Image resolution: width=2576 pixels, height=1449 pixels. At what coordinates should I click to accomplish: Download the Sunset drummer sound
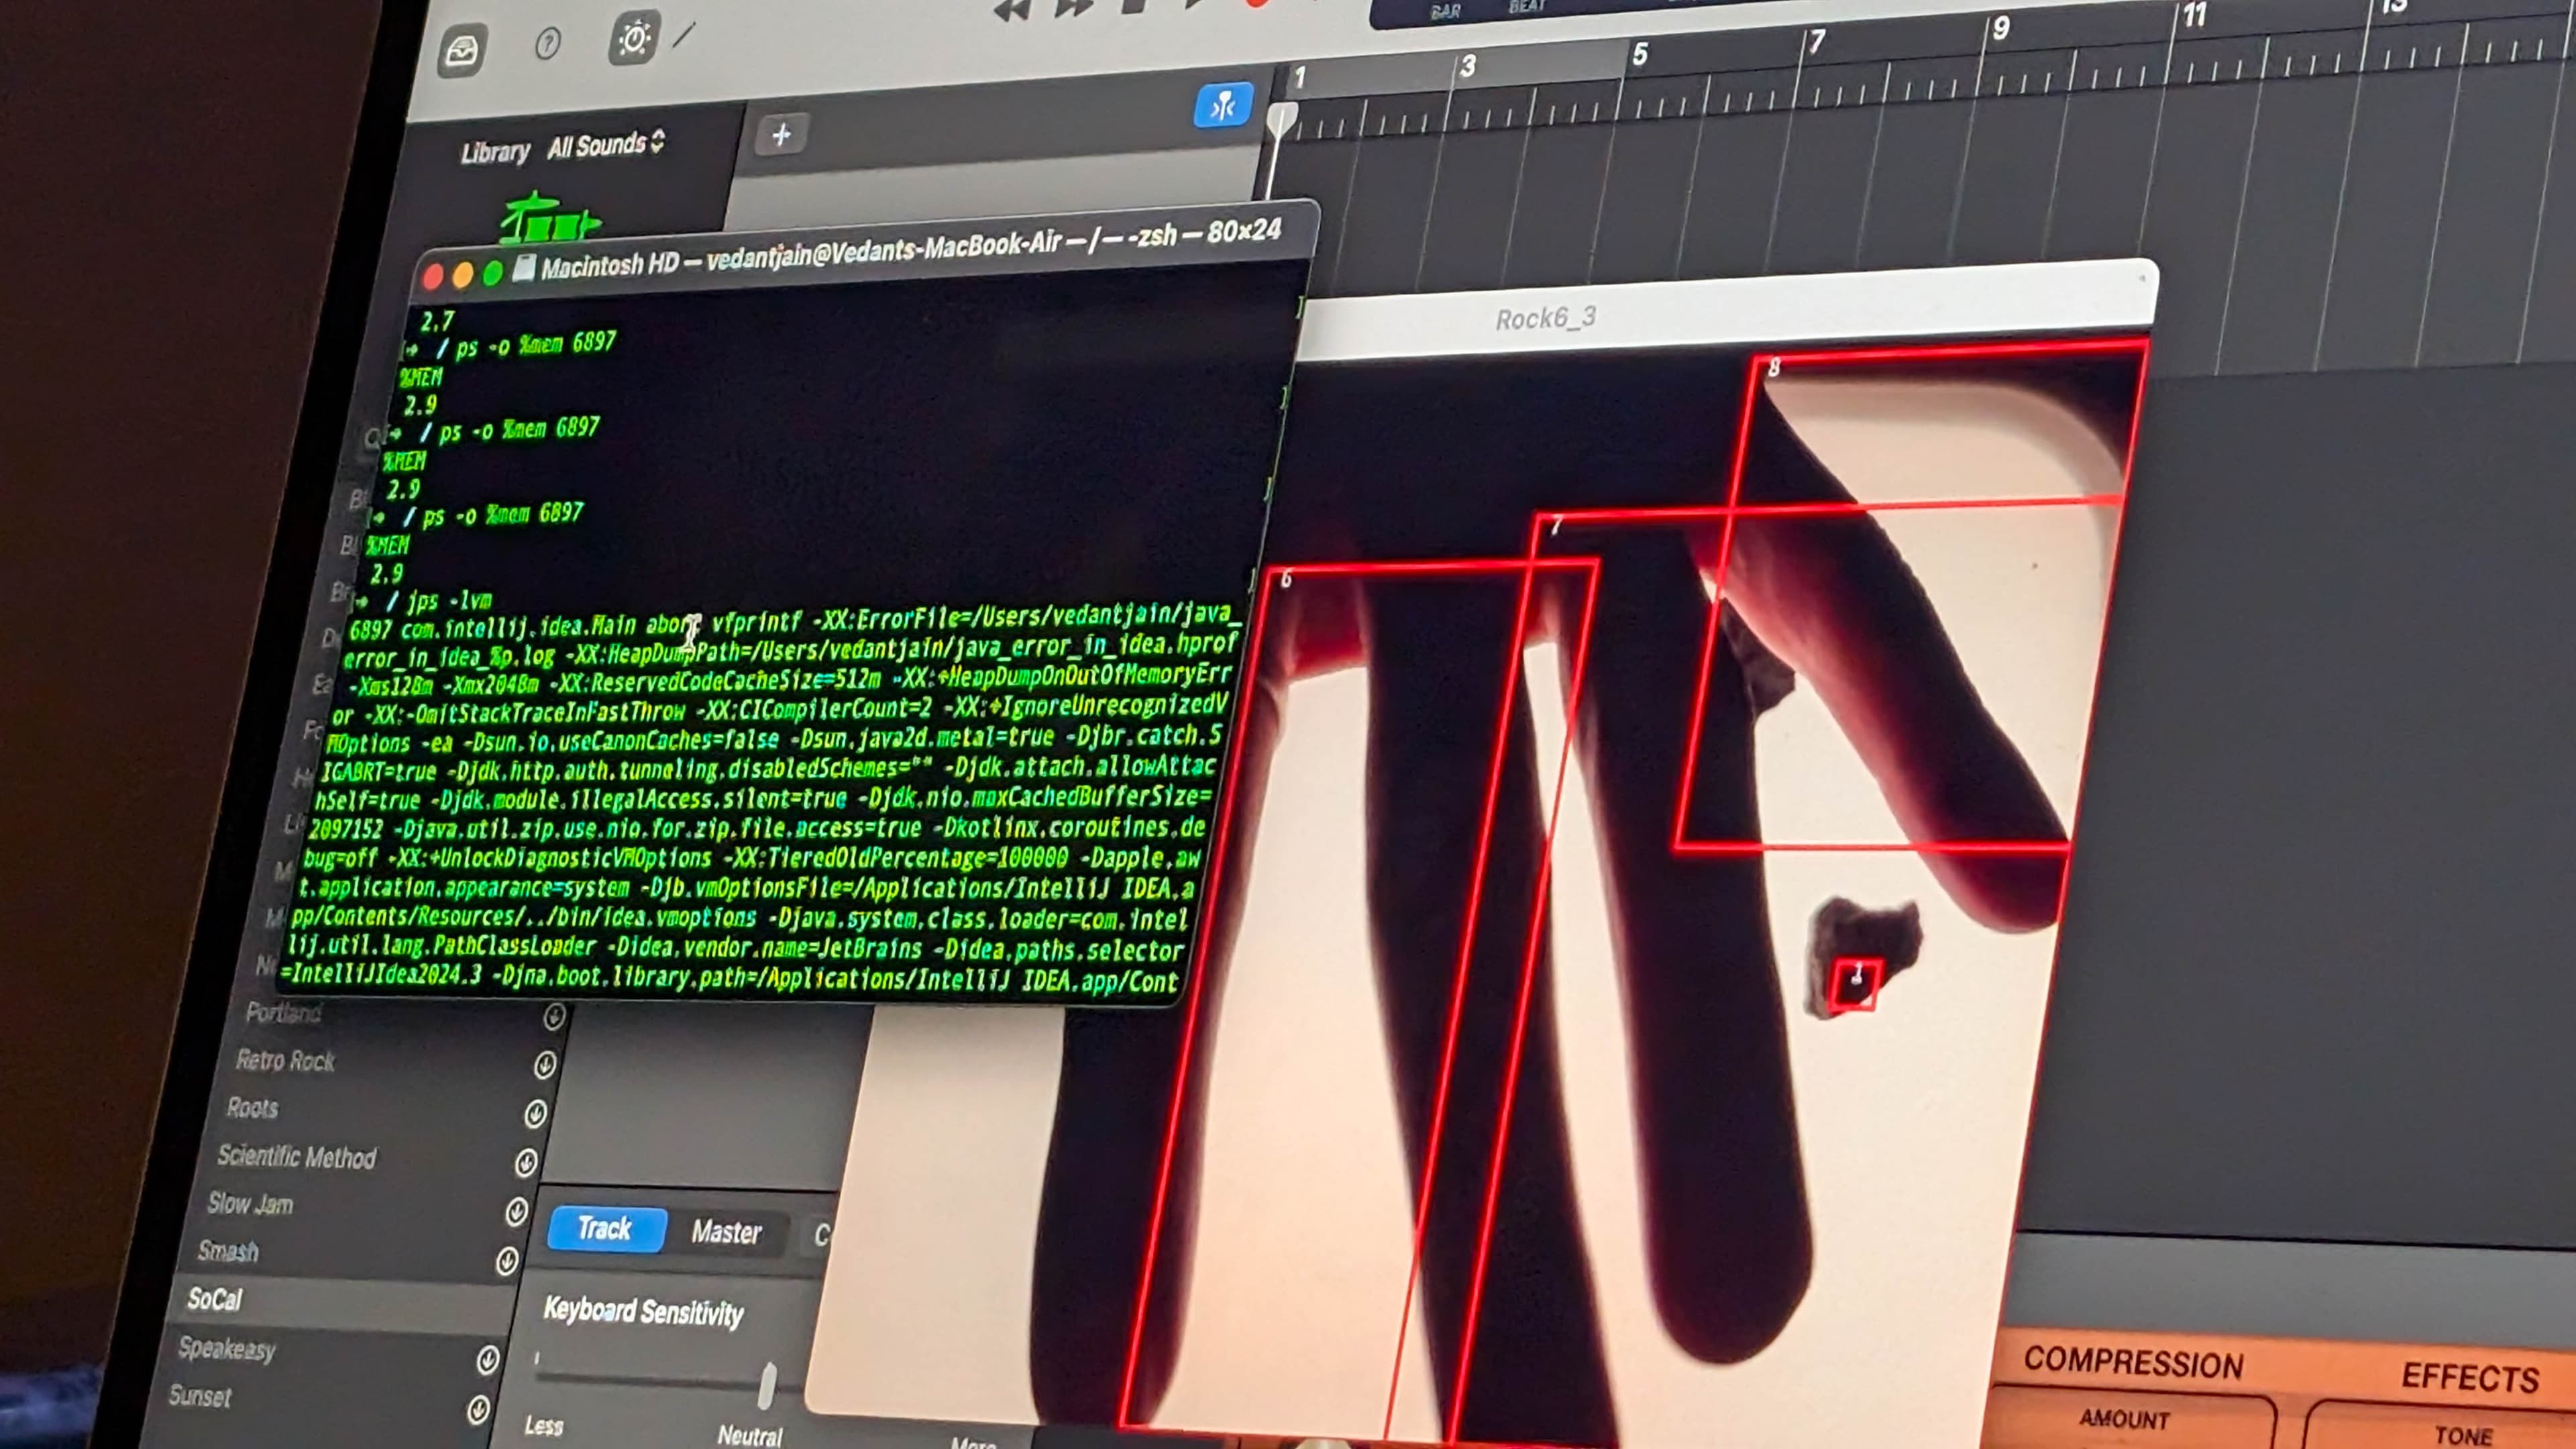[478, 1410]
